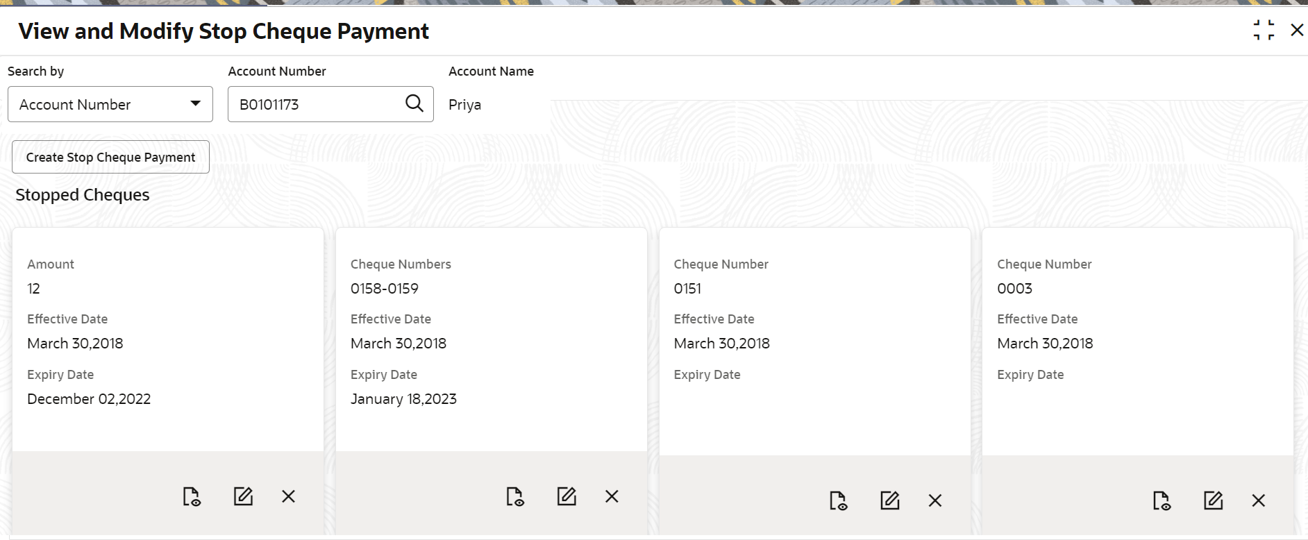
Task: Delete the Amount 12 stop cheque card
Action: [x=289, y=497]
